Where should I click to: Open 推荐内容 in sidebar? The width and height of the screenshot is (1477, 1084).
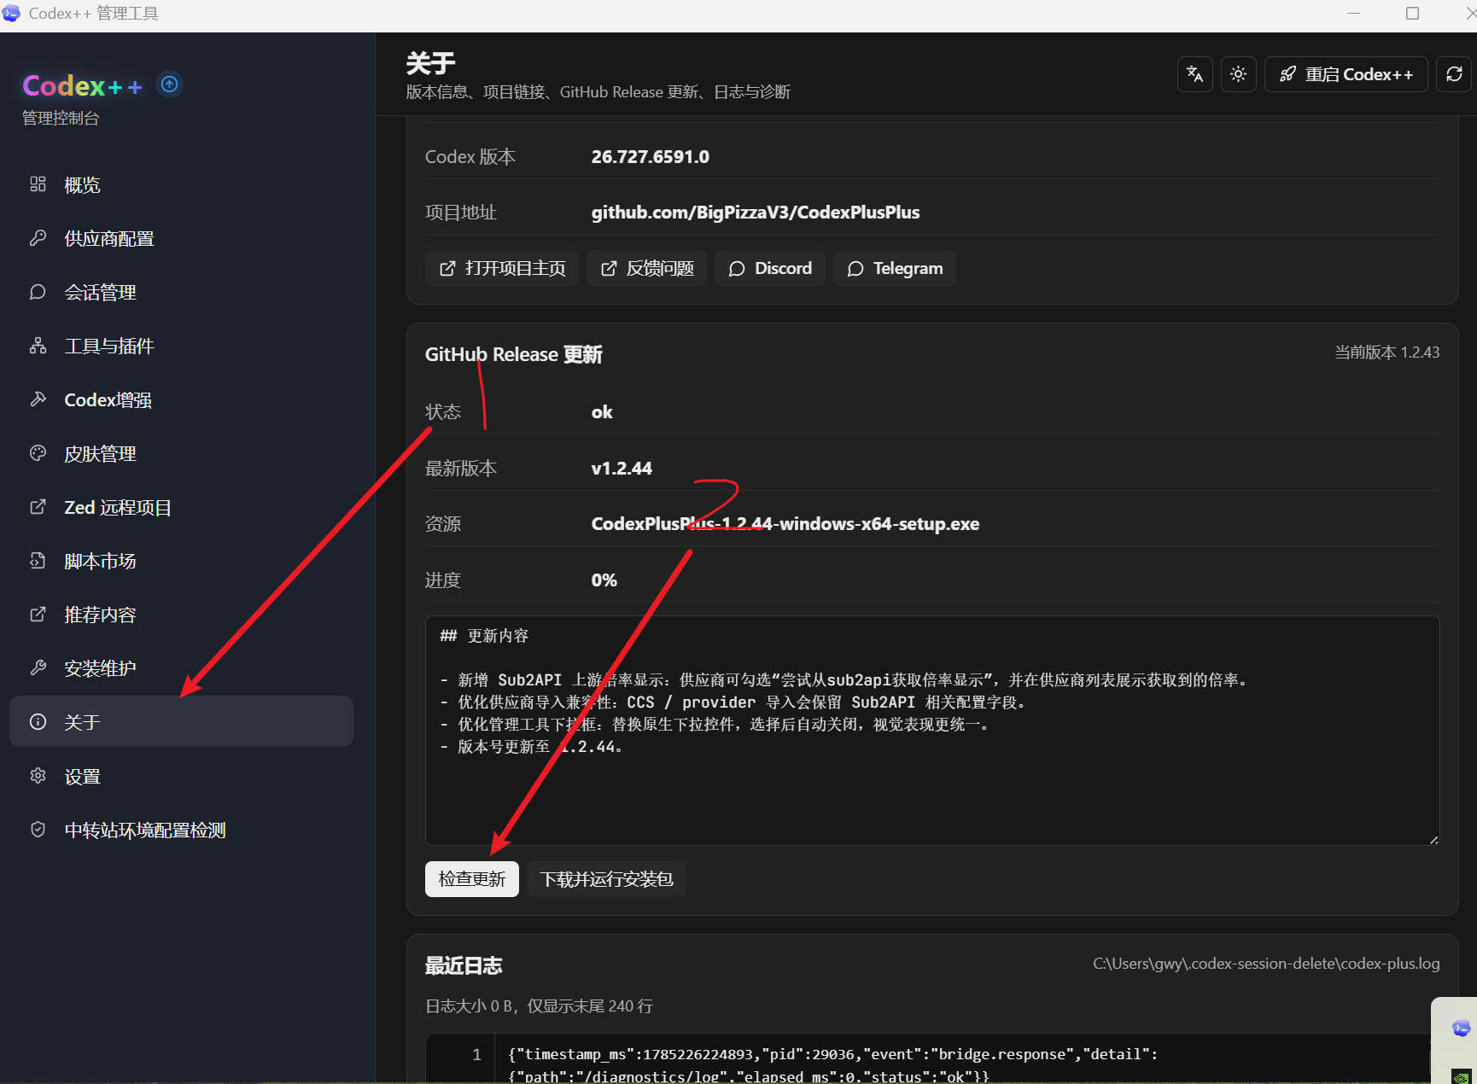coord(181,615)
